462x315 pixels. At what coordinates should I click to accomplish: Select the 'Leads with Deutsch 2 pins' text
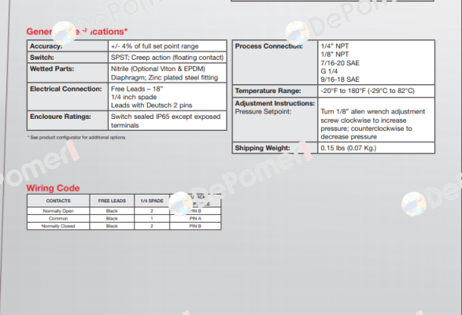[x=151, y=106]
